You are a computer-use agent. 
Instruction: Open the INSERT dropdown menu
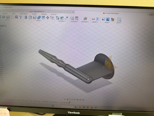point(107,22)
